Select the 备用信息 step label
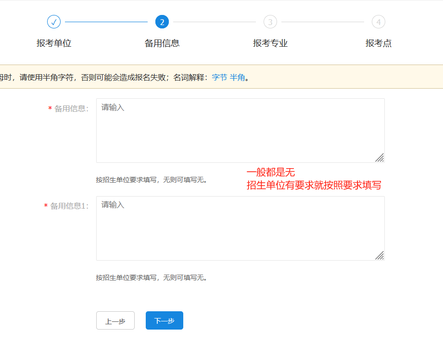The width and height of the screenshot is (443, 345). pyautogui.click(x=162, y=43)
